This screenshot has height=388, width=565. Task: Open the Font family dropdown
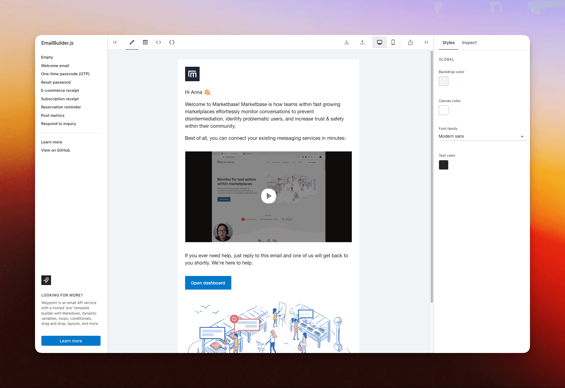tap(482, 136)
